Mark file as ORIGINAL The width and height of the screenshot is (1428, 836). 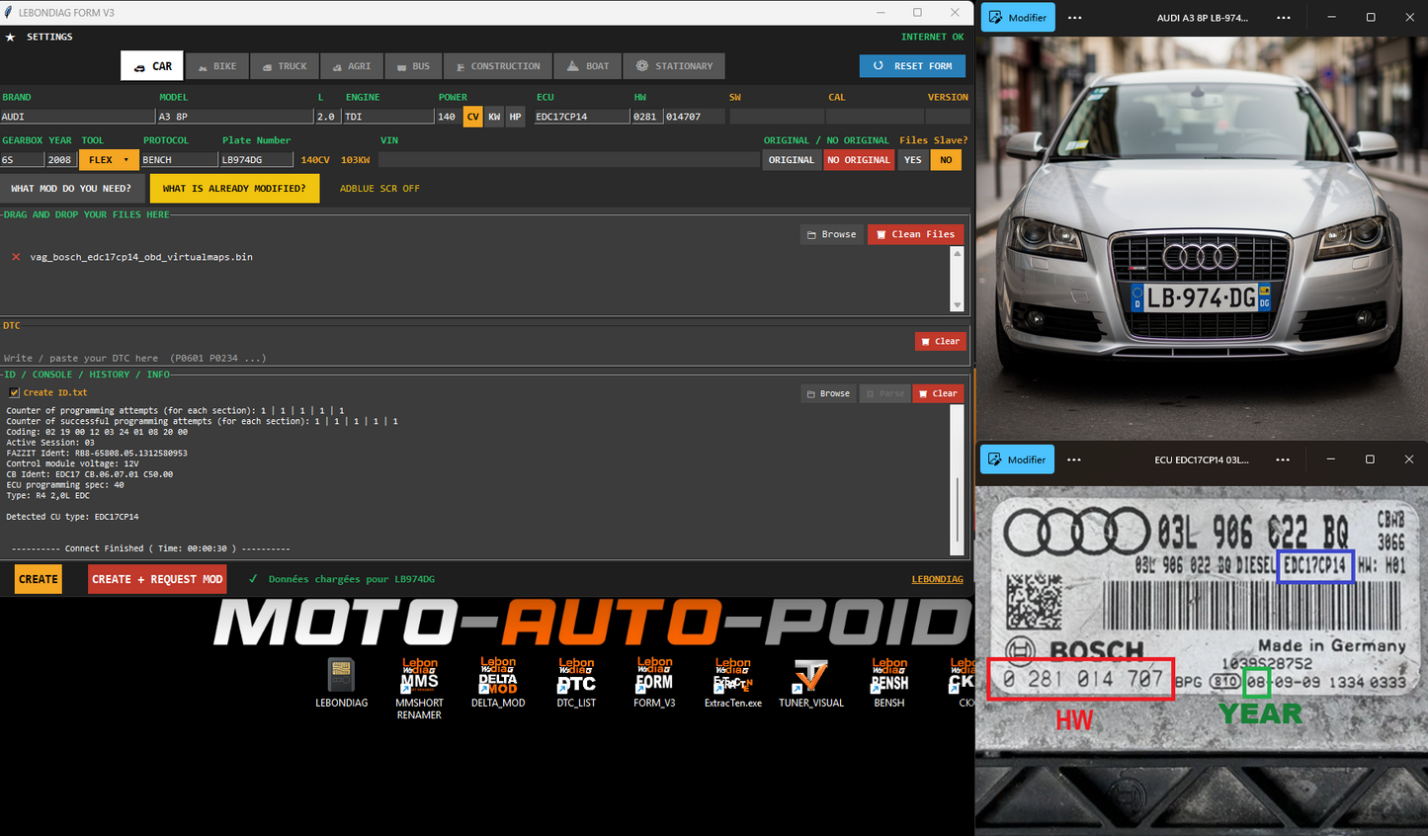[792, 160]
